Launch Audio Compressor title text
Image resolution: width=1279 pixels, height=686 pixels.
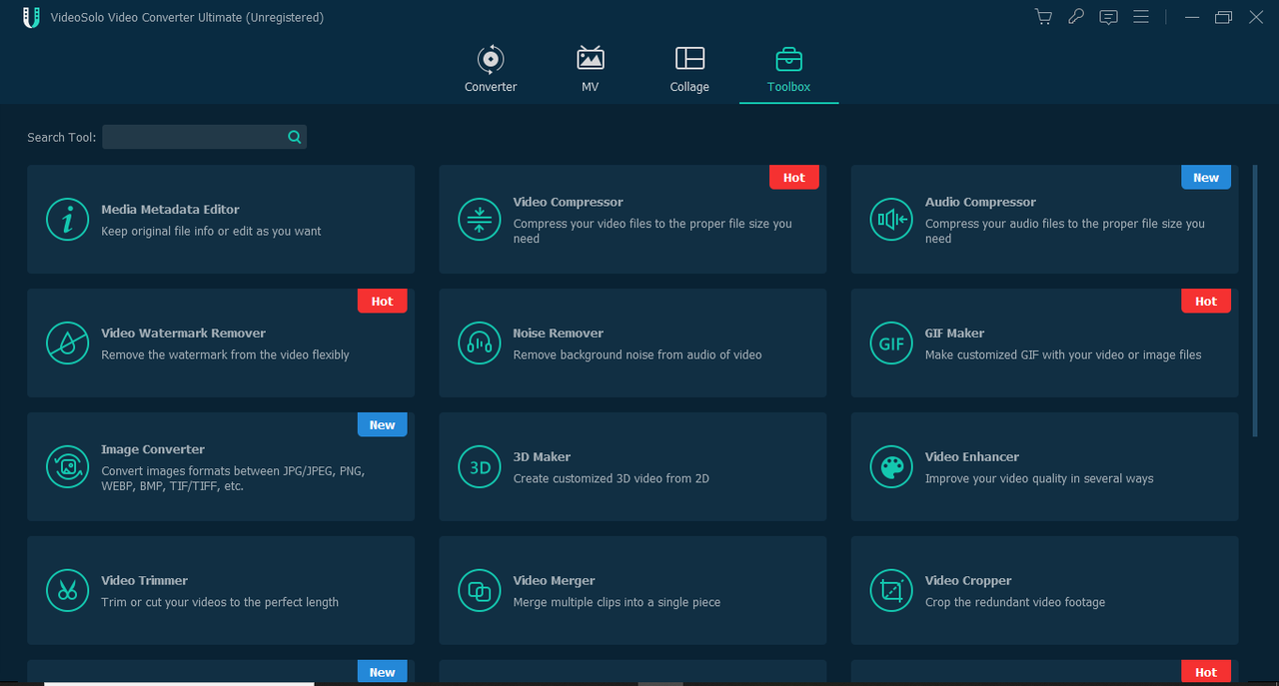coord(980,202)
